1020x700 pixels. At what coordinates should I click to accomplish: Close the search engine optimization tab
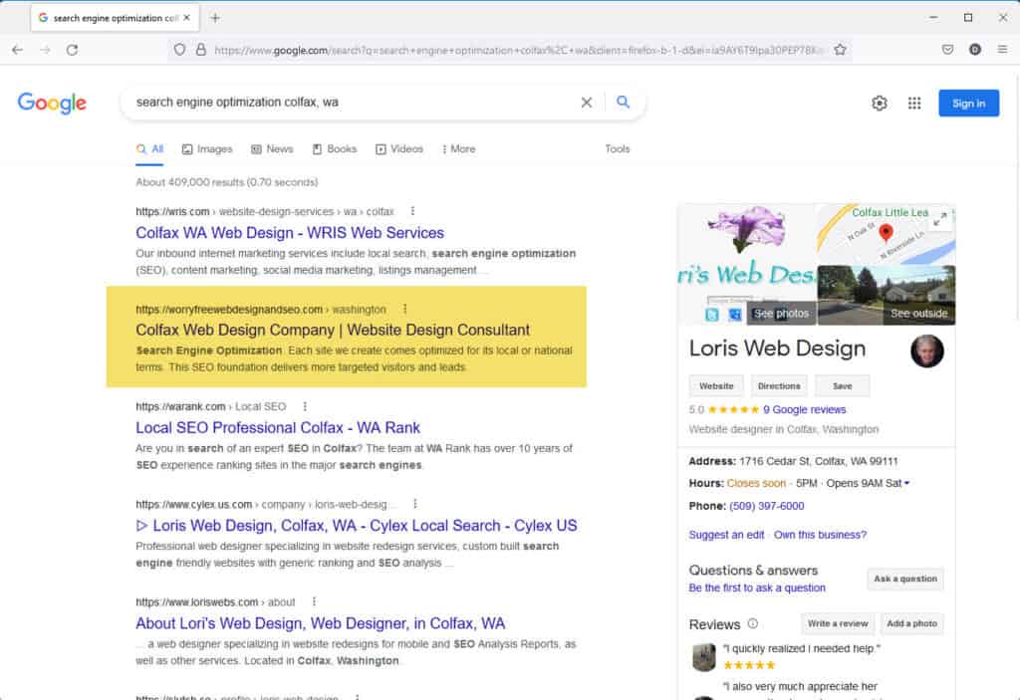[x=186, y=18]
